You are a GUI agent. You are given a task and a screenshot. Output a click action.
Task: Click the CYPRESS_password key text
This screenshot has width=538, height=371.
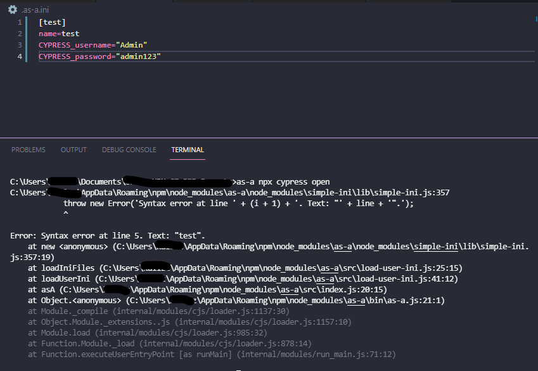click(75, 56)
